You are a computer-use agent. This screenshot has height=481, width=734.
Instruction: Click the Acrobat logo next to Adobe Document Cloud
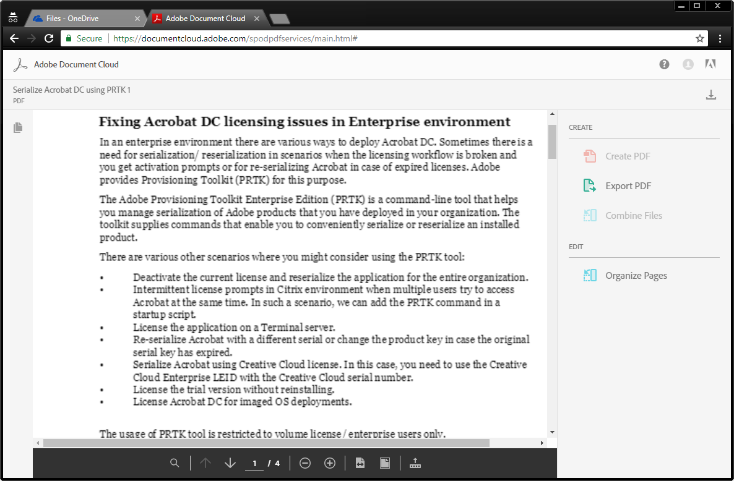pyautogui.click(x=20, y=64)
